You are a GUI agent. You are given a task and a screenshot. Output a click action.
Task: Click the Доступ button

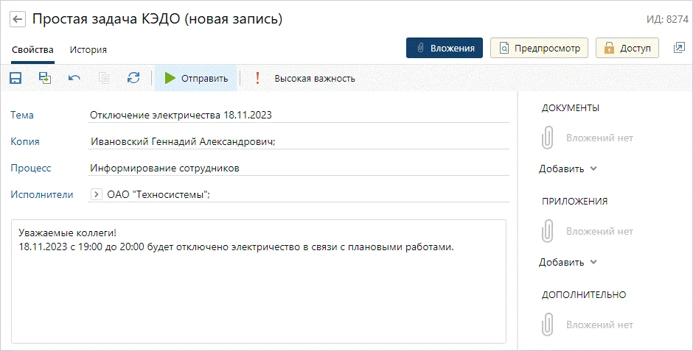click(x=627, y=48)
